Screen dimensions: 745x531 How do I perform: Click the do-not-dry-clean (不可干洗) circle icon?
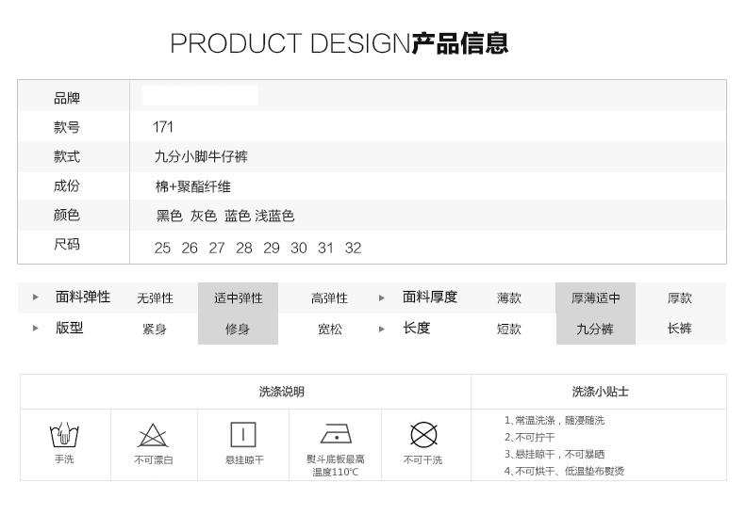click(423, 434)
